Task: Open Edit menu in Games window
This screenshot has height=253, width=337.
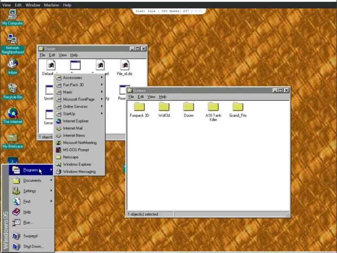Action: 141,97
